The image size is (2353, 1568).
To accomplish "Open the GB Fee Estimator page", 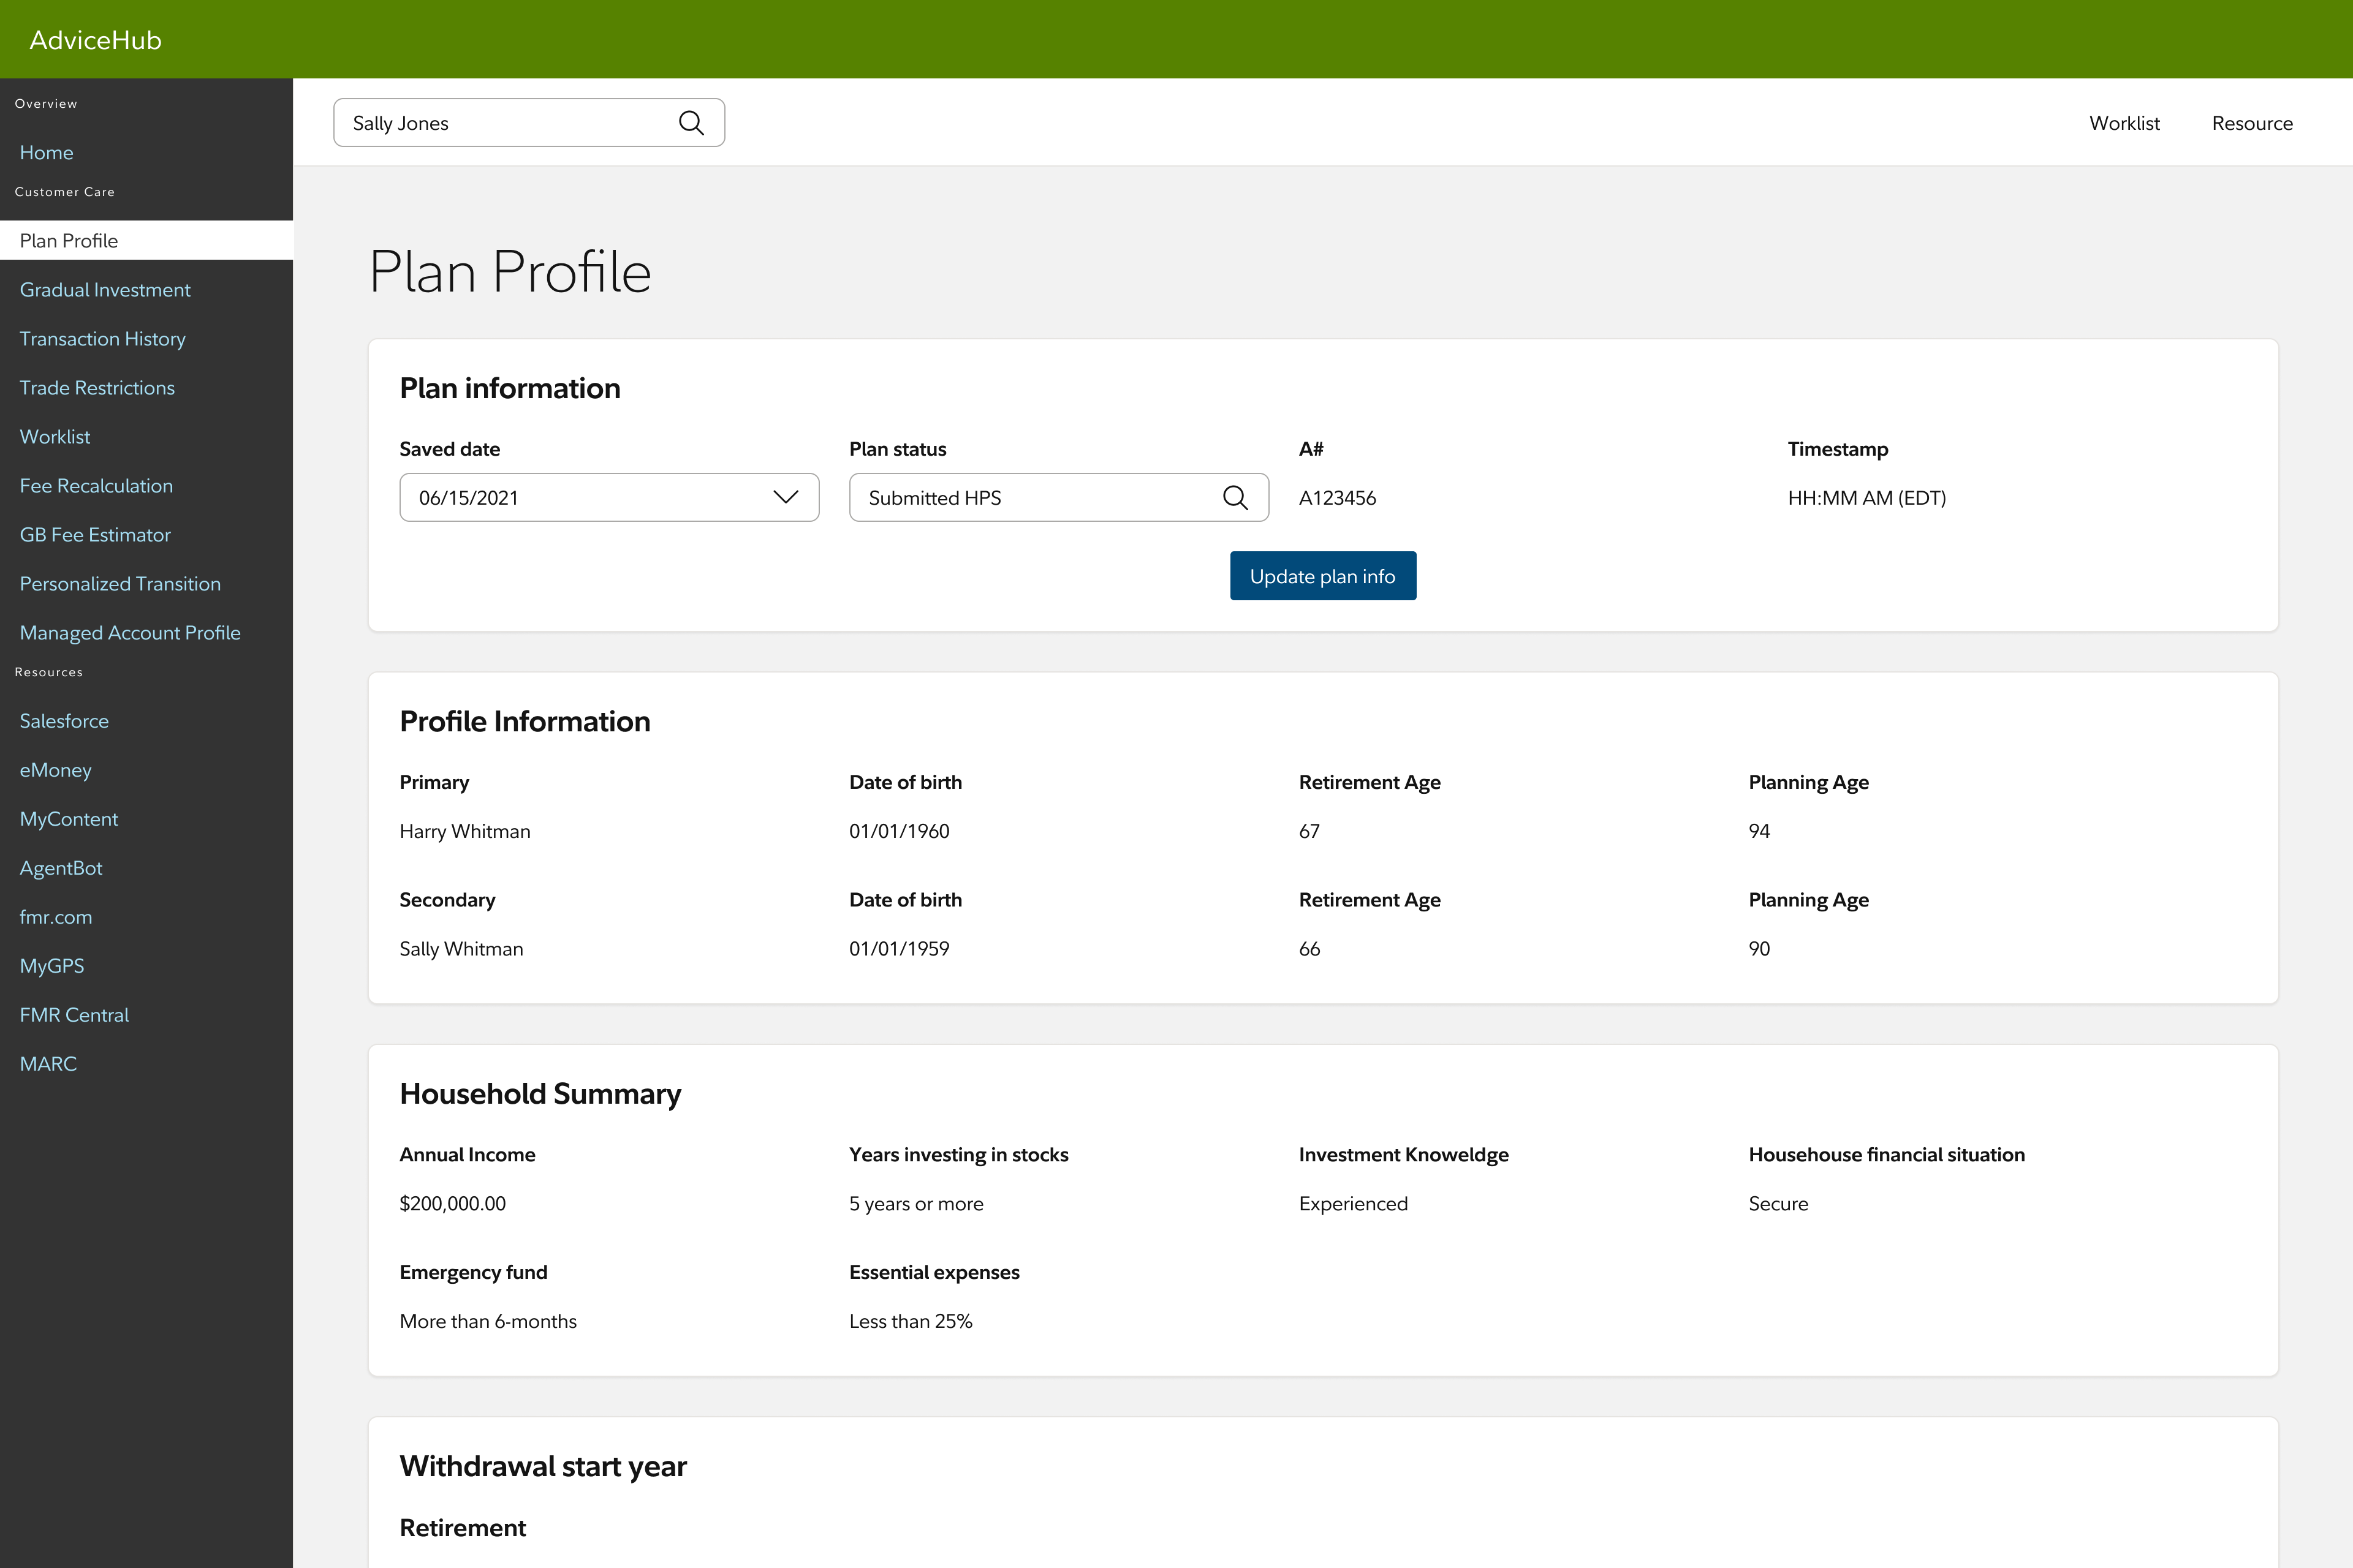I will (x=95, y=535).
